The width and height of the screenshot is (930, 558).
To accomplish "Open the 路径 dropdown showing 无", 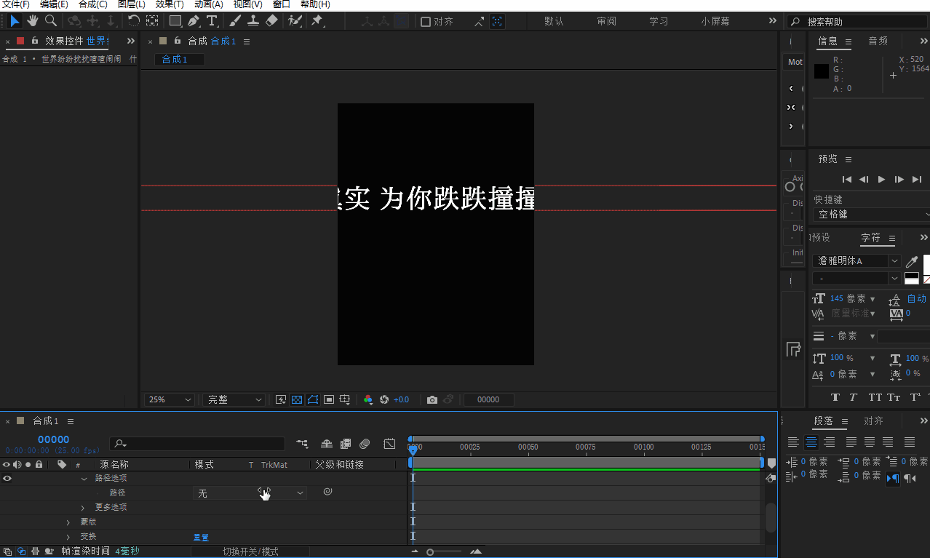I will [250, 493].
